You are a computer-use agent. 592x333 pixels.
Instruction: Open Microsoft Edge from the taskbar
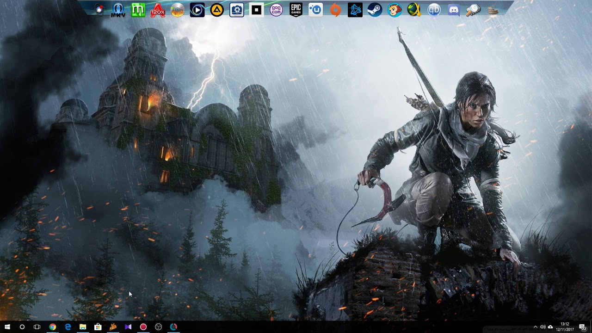68,327
